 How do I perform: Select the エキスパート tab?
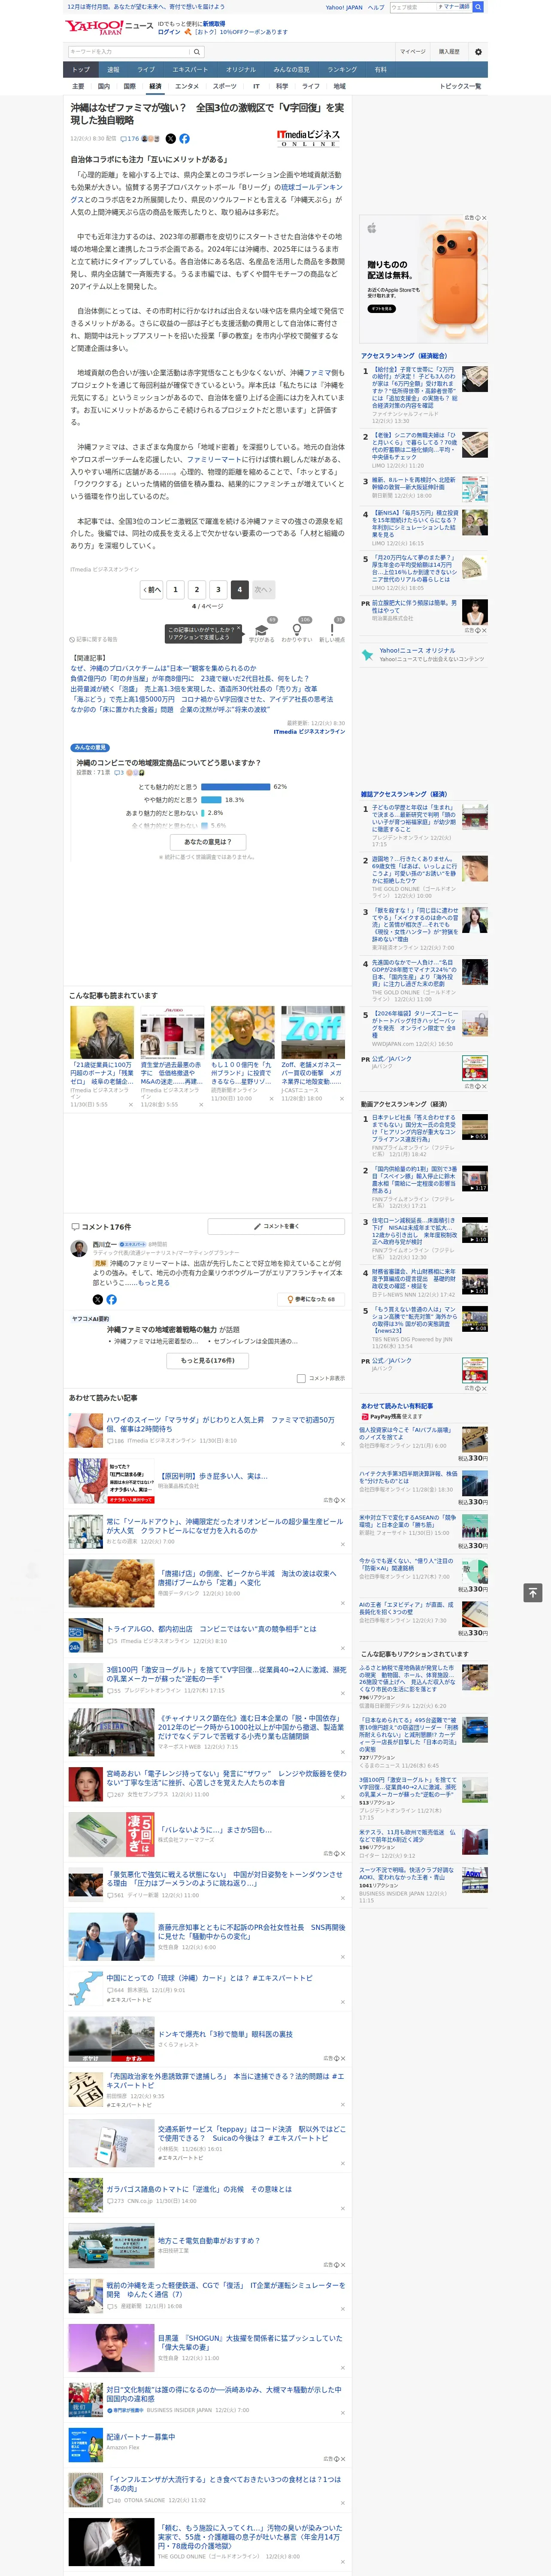pos(190,70)
